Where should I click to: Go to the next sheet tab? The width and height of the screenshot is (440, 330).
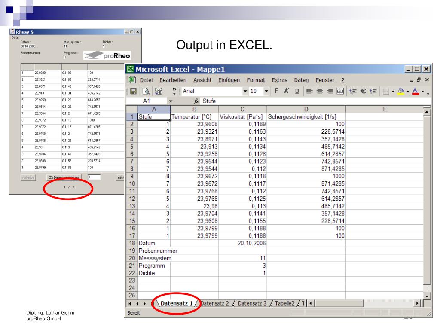click(x=144, y=303)
